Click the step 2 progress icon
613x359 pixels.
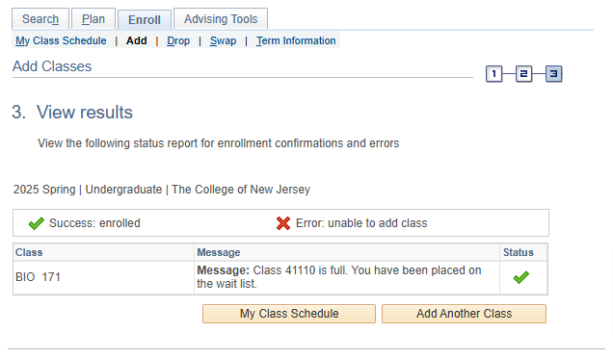(x=524, y=74)
